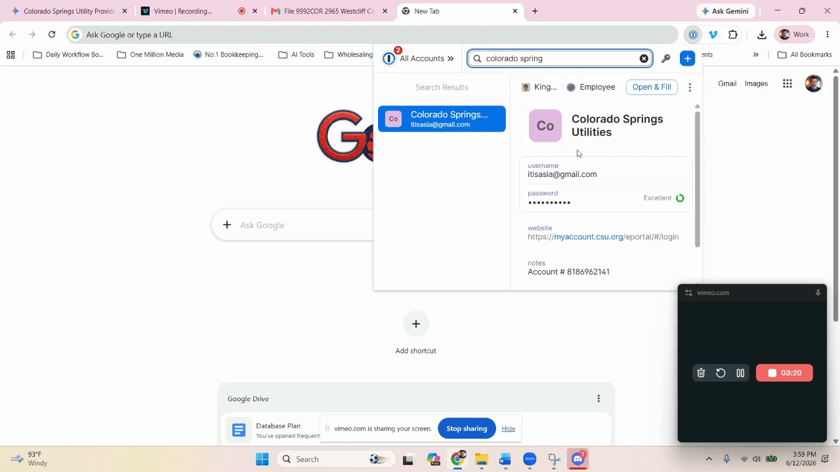This screenshot has height=472, width=840.
Task: Click the Open & Fill button
Action: click(652, 87)
